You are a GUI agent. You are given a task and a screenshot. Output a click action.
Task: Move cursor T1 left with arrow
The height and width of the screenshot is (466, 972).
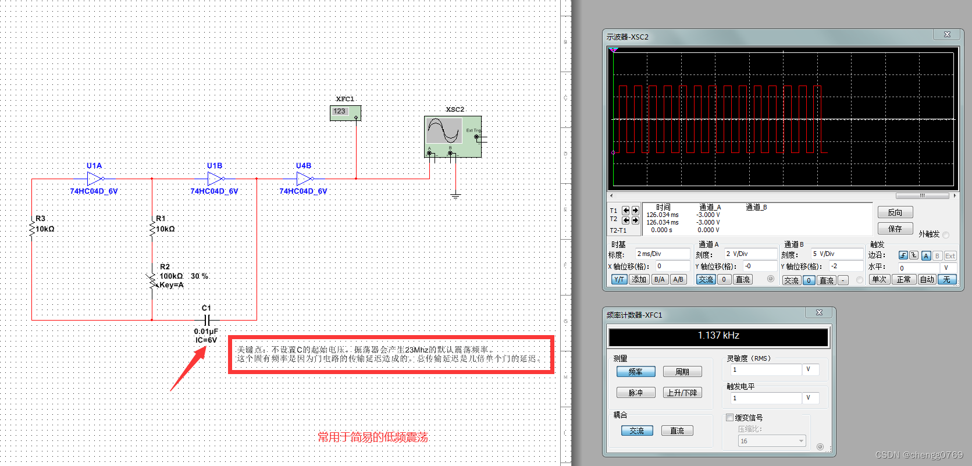pos(626,211)
